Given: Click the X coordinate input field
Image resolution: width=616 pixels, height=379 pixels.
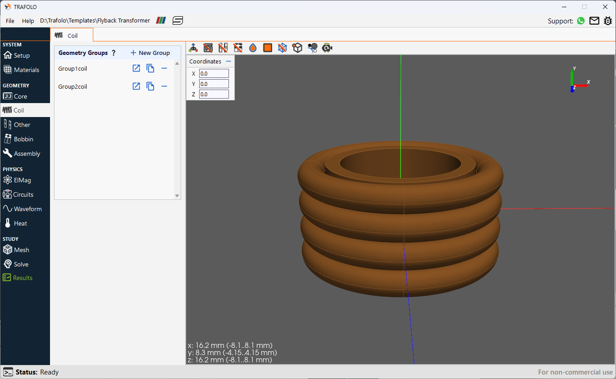Looking at the screenshot, I should tap(214, 73).
